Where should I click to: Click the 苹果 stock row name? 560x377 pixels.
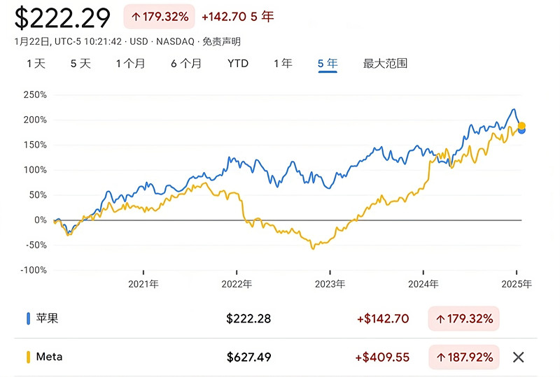coord(47,318)
